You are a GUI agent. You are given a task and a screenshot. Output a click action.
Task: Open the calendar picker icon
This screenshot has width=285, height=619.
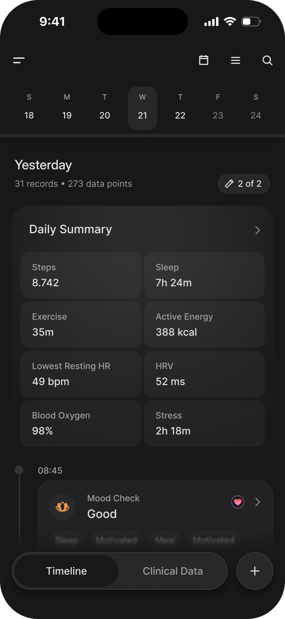pyautogui.click(x=204, y=60)
